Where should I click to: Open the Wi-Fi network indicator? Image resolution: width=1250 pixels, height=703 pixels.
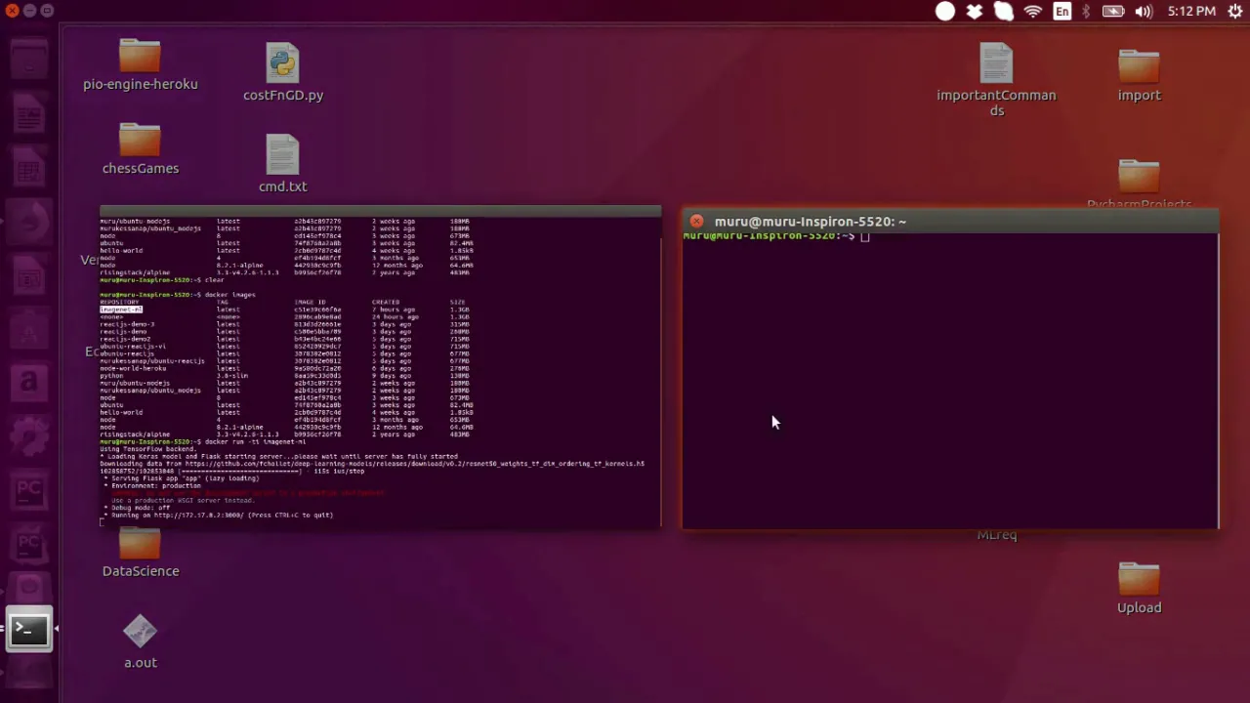1033,12
